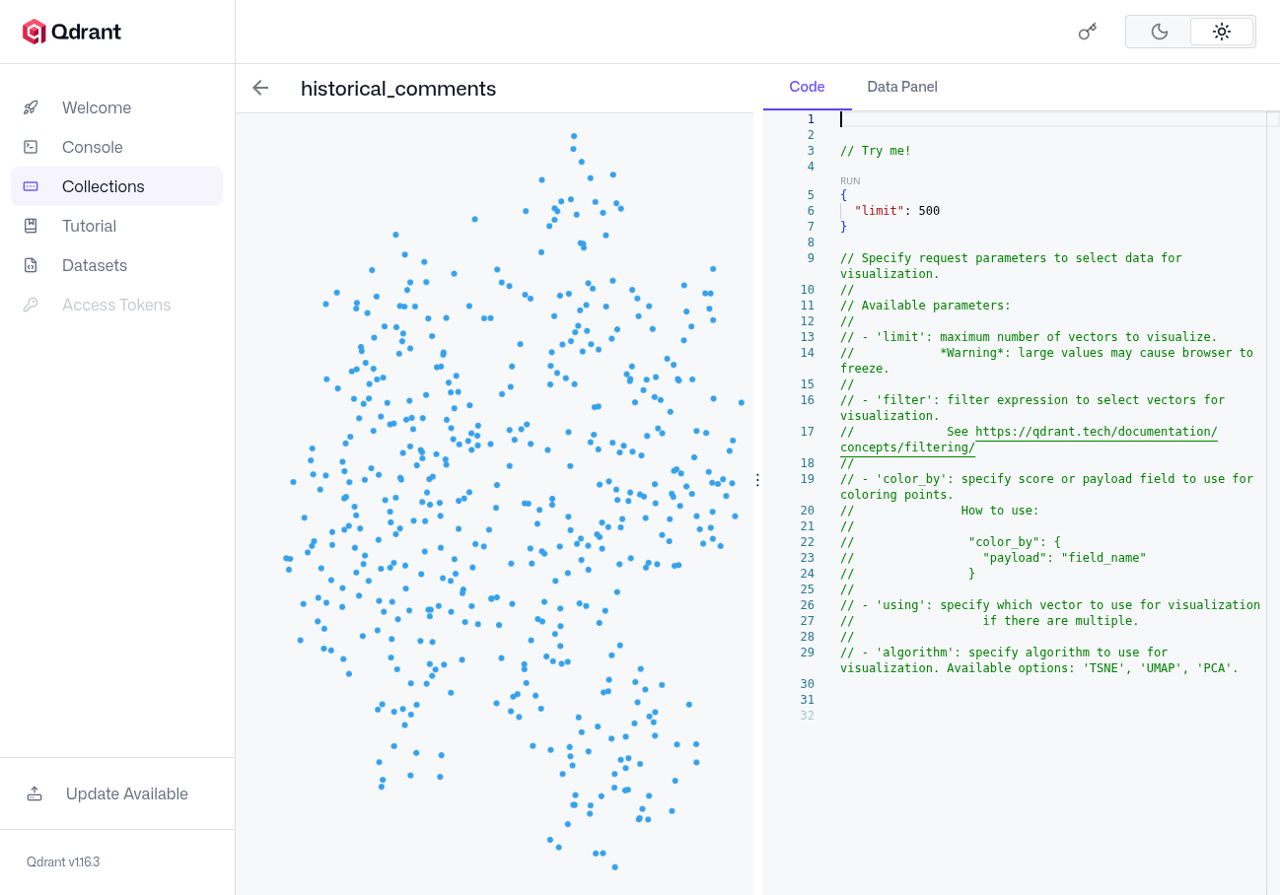Click the Console terminal icon
This screenshot has height=895, width=1280.
click(x=31, y=147)
